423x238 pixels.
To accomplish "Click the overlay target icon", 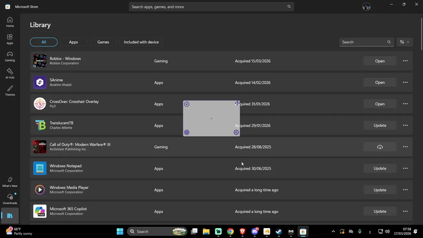I will click(187, 132).
